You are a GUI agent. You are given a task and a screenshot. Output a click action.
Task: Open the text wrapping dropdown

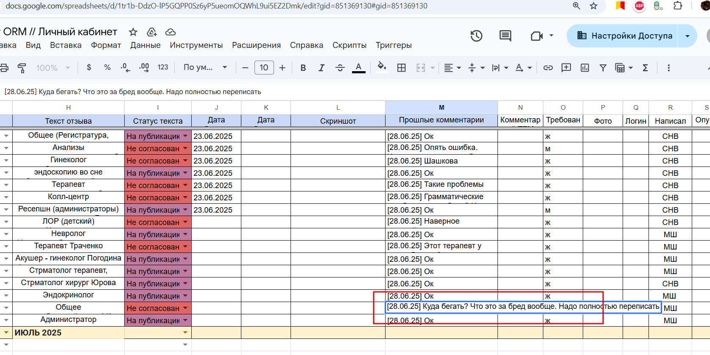coord(500,68)
